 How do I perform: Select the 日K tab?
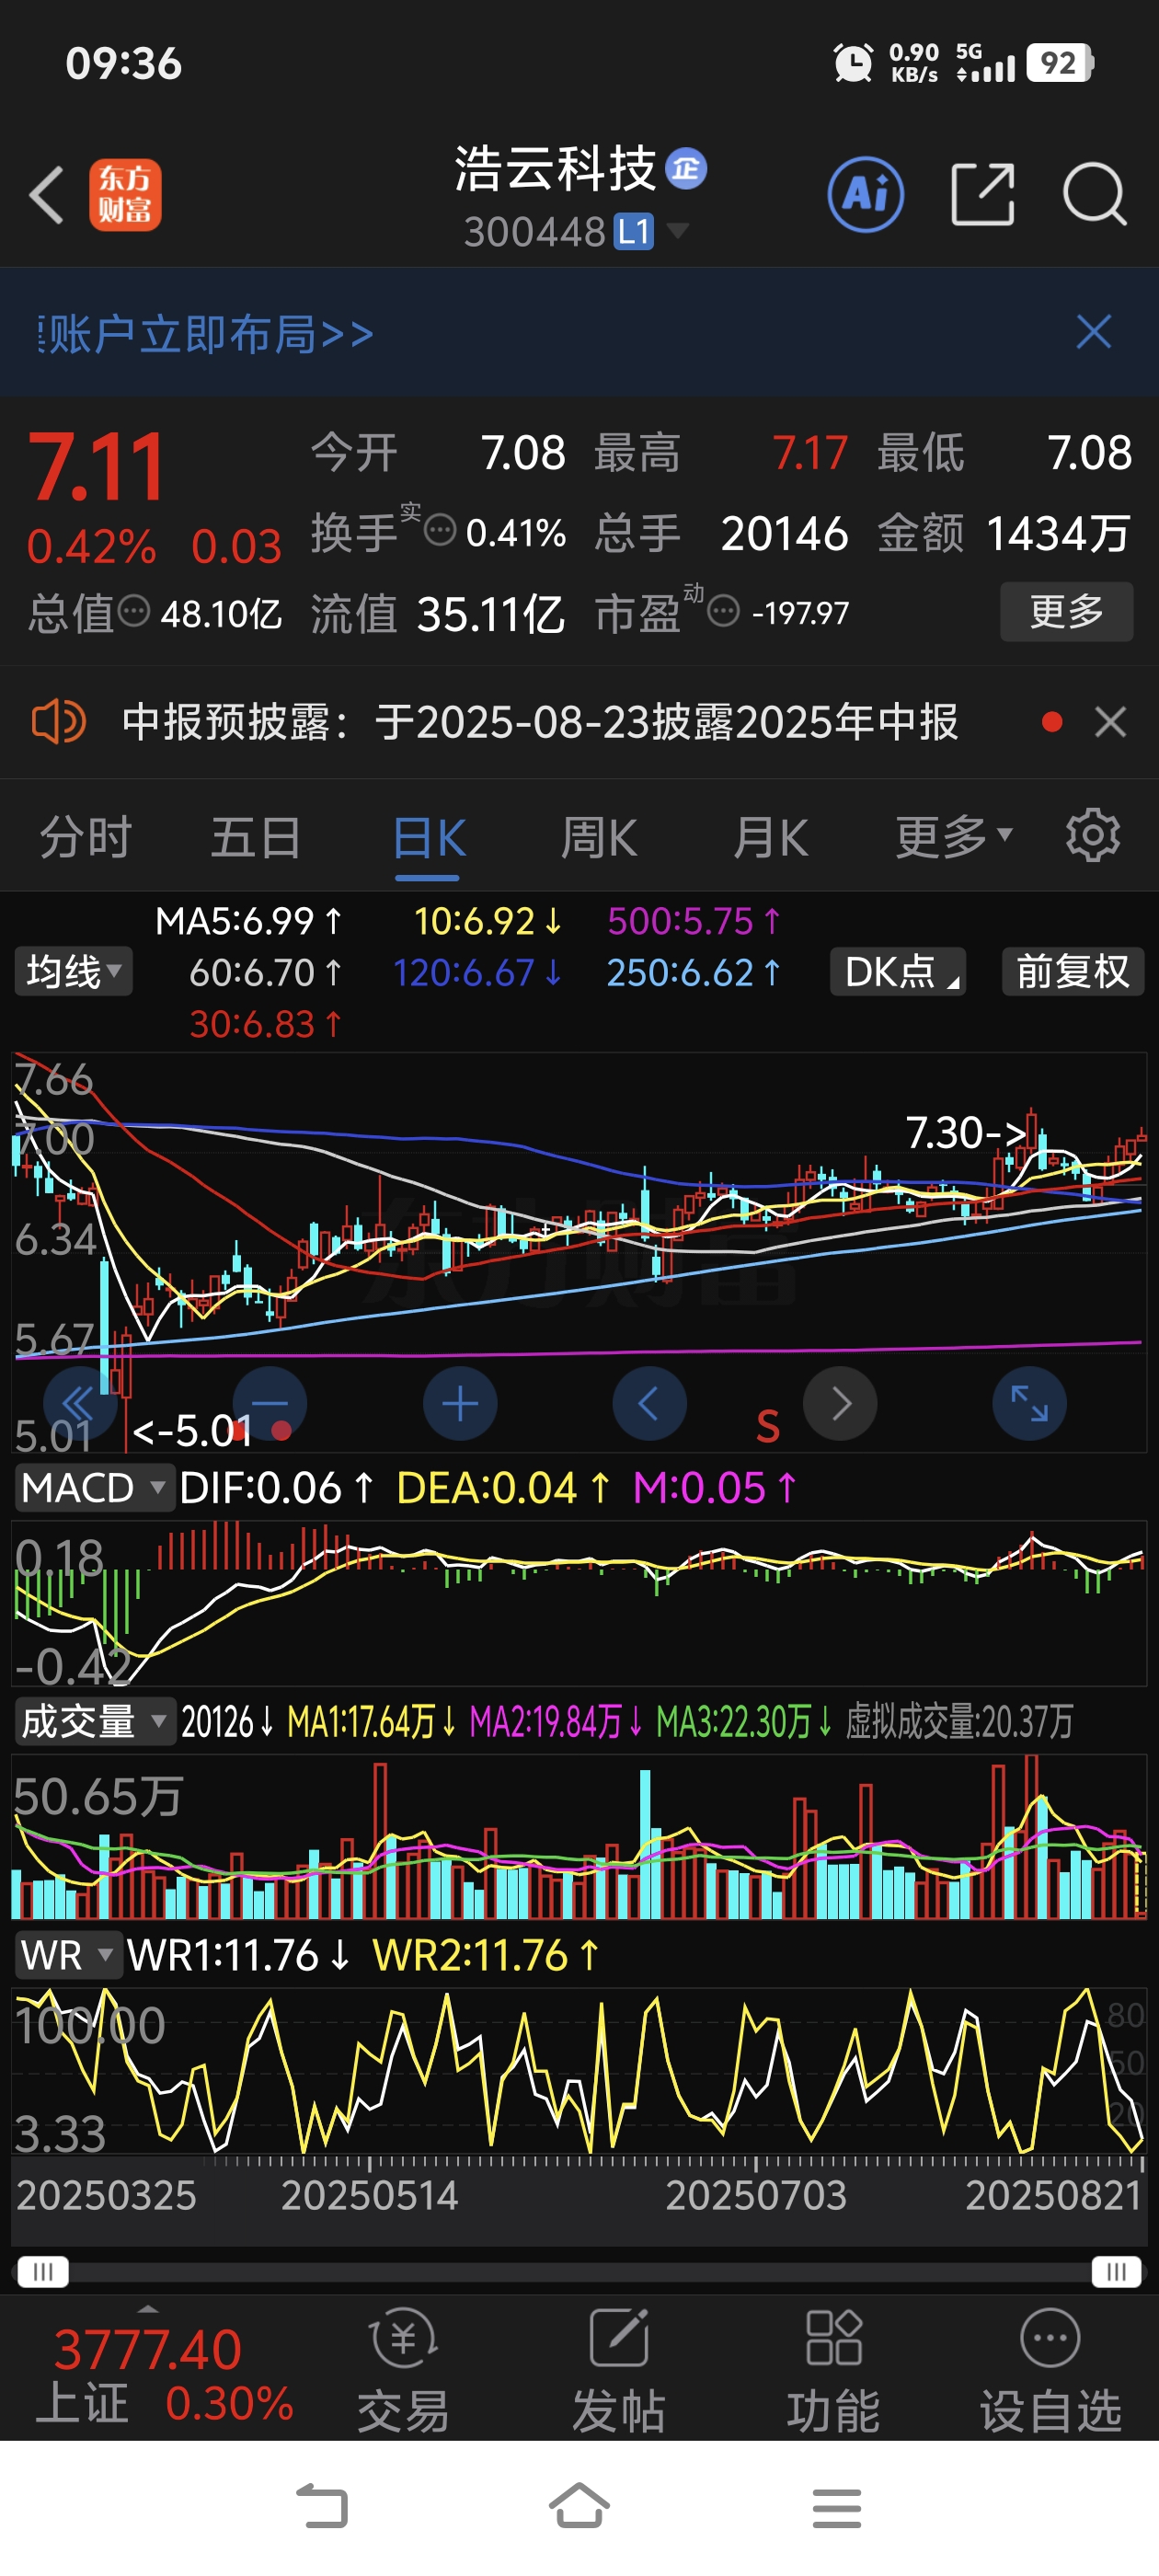pos(428,837)
